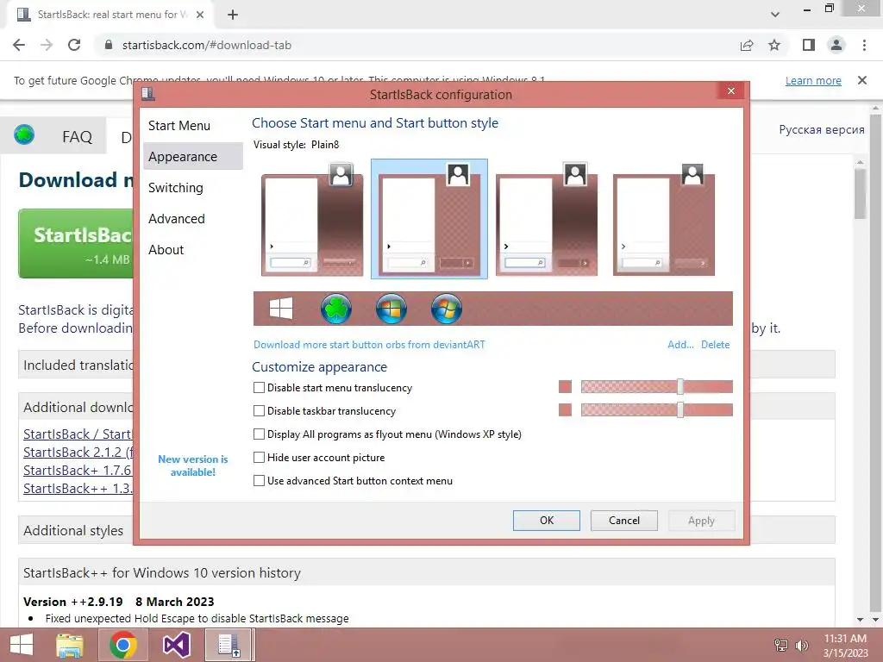Cancel the StartIsBack configuration dialog
883x662 pixels.
click(624, 520)
